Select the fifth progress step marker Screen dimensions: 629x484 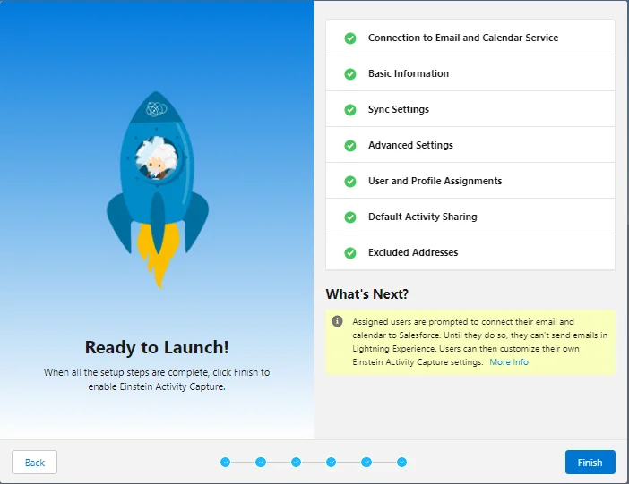[x=366, y=463]
